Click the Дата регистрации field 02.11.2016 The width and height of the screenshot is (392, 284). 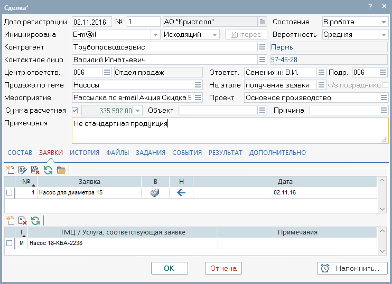[91, 22]
